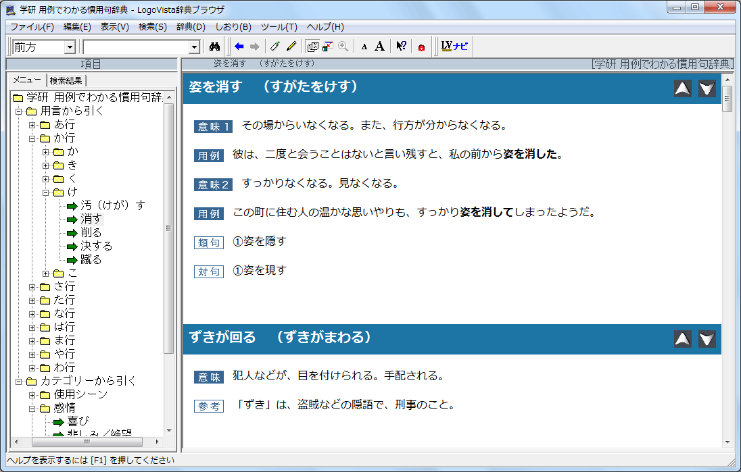Select the 決する tree entry

(96, 246)
